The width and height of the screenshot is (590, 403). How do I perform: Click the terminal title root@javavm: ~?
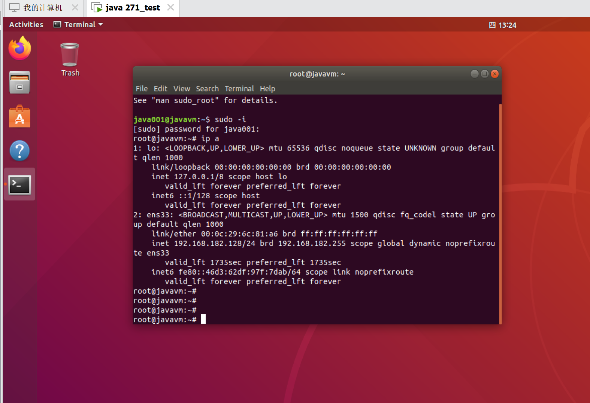click(317, 74)
